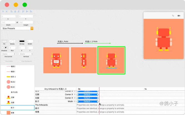This screenshot has width=185, height=115.
Task: Click the end keyframe diamond on 影子 row
Action: [x=98, y=102]
